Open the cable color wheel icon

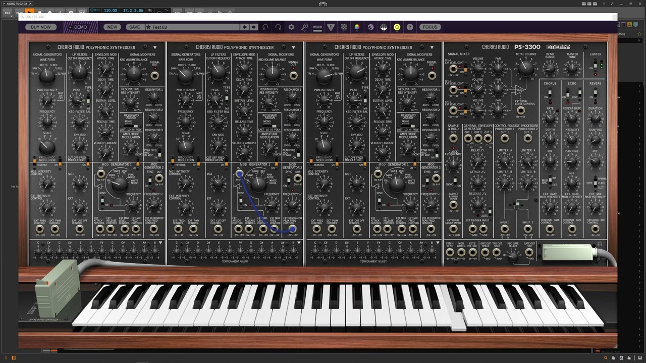[357, 27]
